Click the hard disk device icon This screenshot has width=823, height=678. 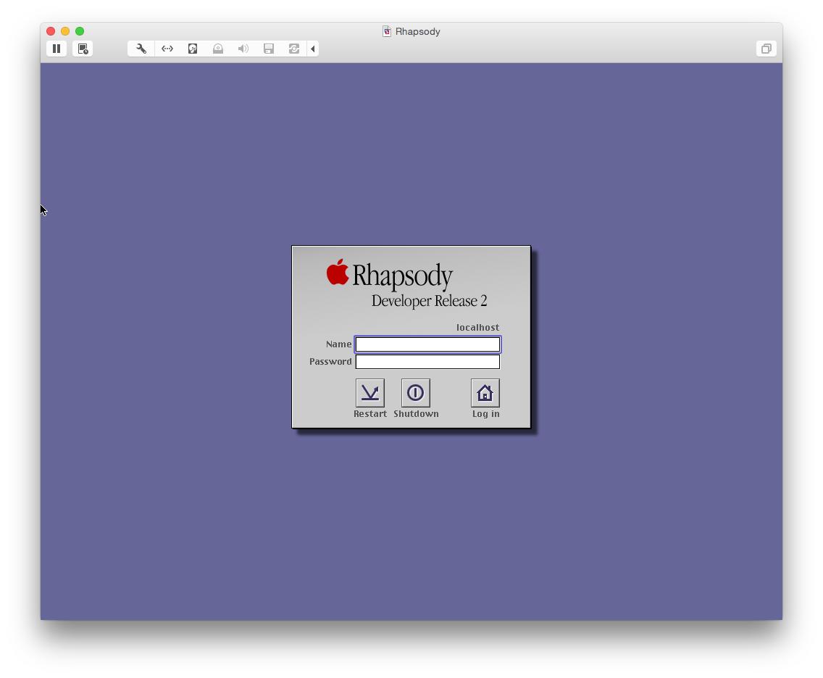tap(193, 49)
